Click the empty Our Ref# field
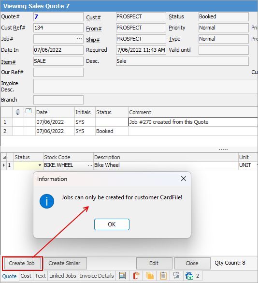258x283 pixels. click(58, 72)
